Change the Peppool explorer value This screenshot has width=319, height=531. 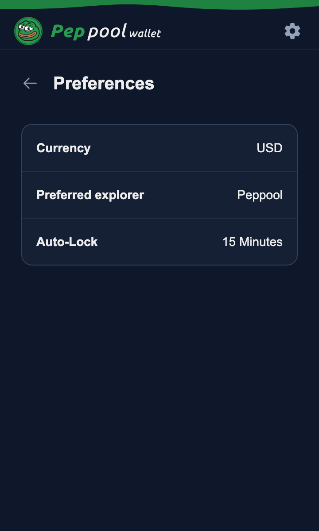260,195
